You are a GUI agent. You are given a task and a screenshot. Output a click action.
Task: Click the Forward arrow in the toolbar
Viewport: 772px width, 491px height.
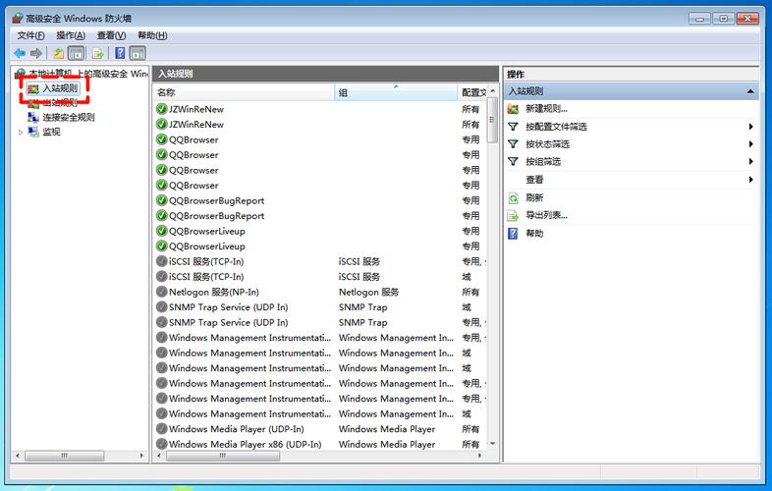pyautogui.click(x=36, y=53)
